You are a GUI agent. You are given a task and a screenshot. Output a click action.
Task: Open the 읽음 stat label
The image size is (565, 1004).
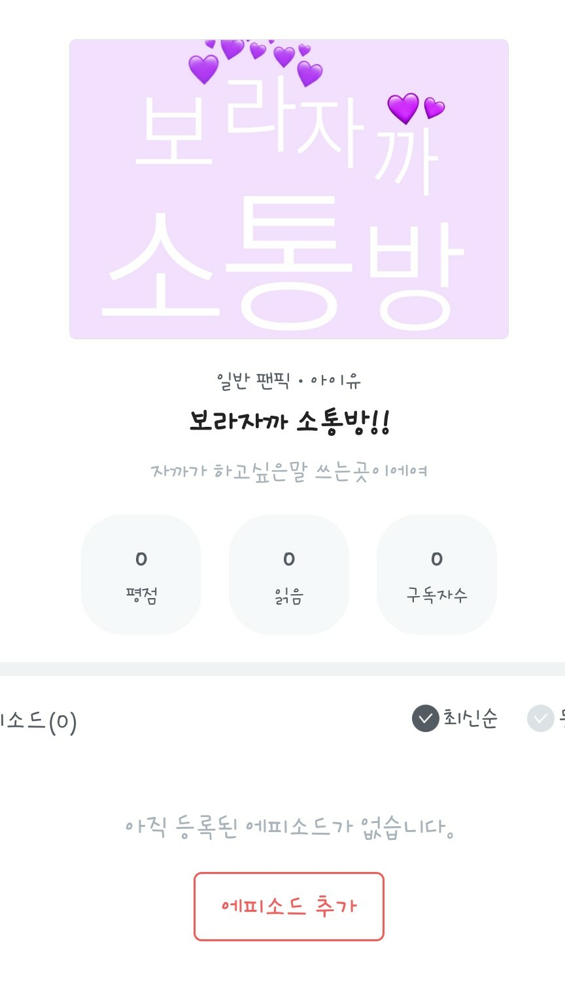tap(288, 595)
